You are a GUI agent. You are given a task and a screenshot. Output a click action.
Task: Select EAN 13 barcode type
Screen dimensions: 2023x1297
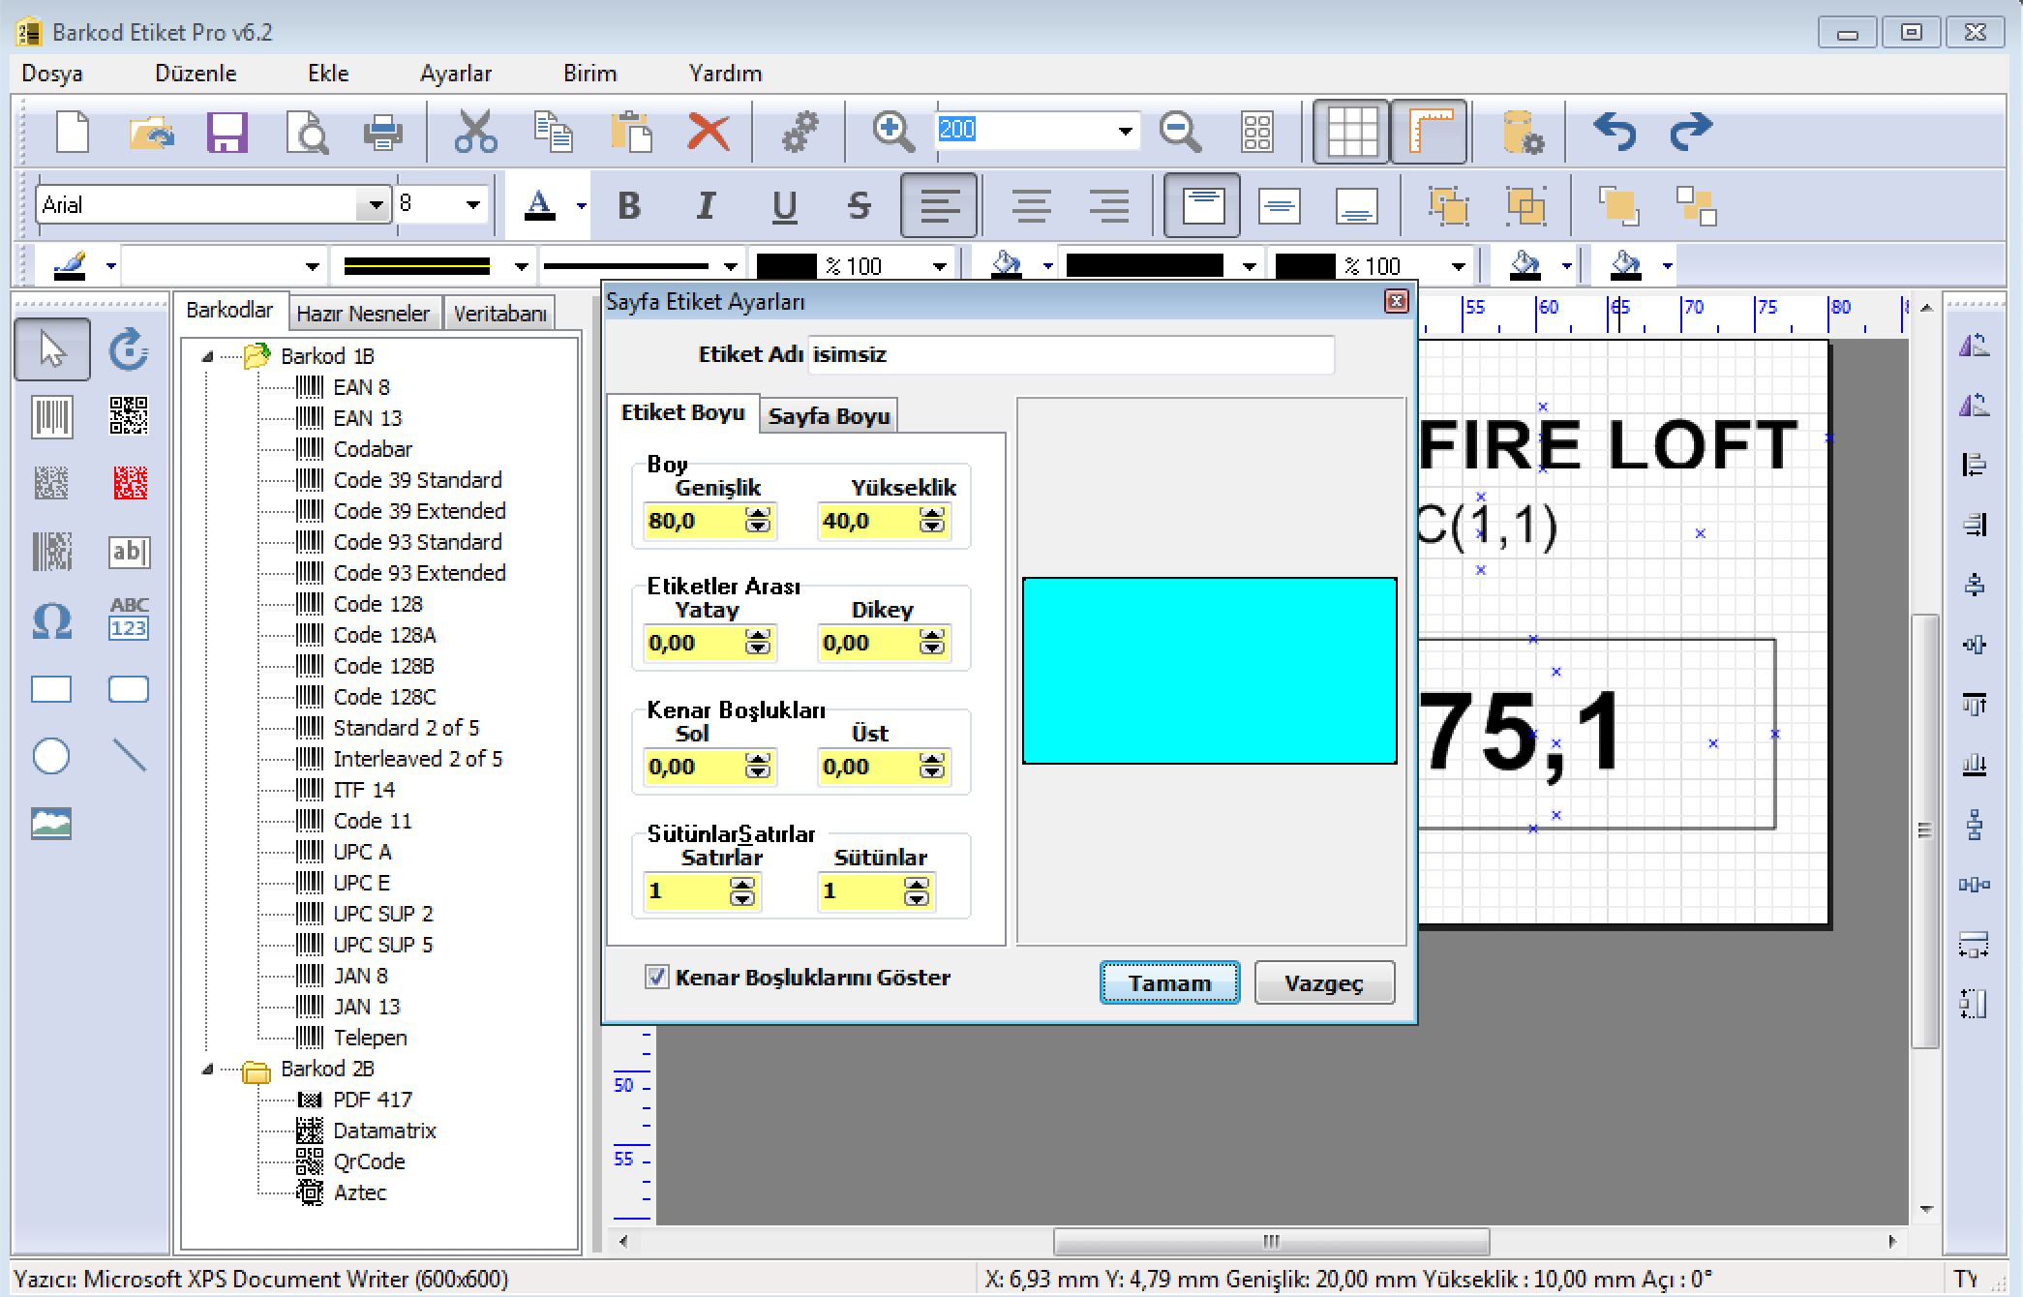tap(367, 418)
